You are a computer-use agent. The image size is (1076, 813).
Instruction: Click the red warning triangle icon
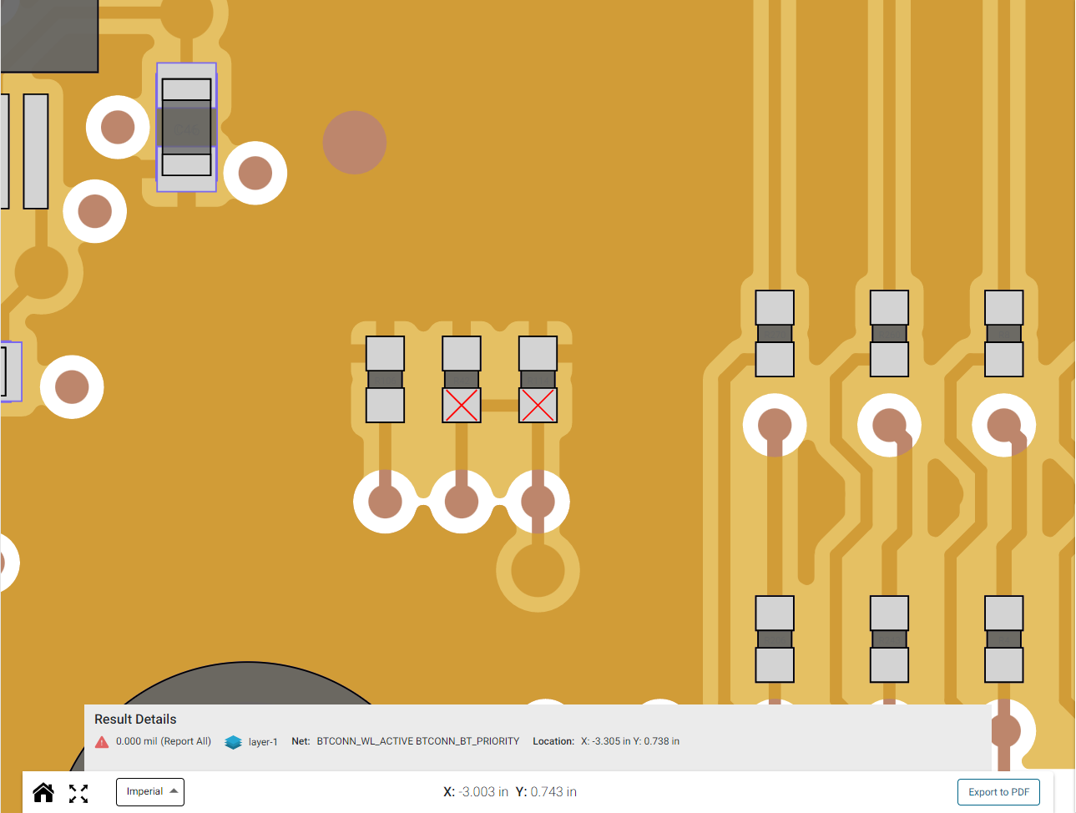point(102,741)
